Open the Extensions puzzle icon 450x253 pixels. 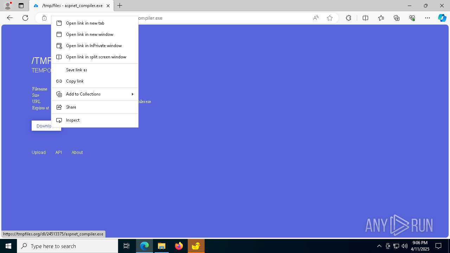tap(348, 18)
